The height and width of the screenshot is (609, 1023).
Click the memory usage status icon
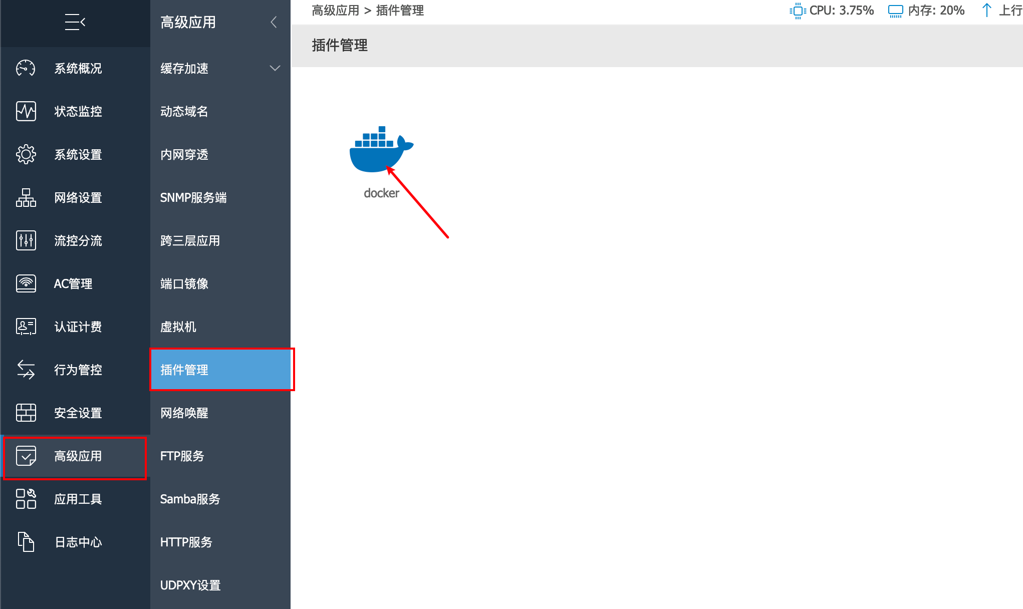click(895, 11)
